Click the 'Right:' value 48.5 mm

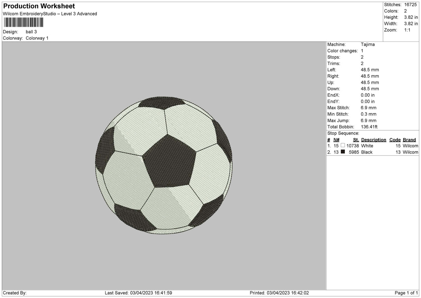click(370, 76)
